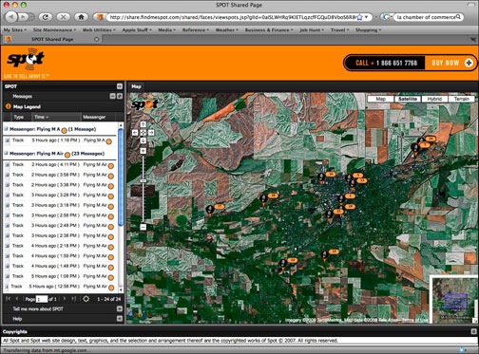The width and height of the screenshot is (479, 354).
Task: Click orange dot on 4:11 PM track row
Action: (x=111, y=166)
